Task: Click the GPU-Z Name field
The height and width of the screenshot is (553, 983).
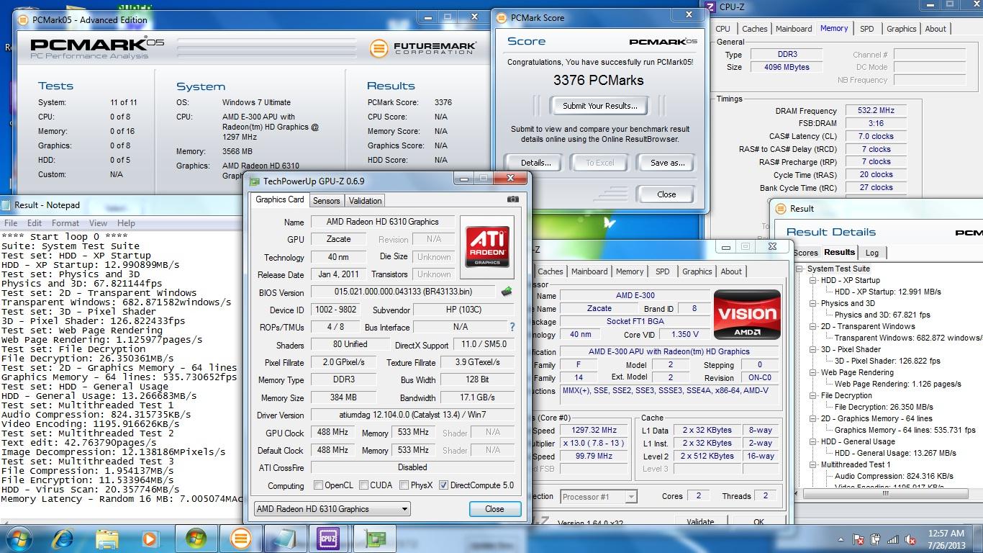Action: (x=383, y=222)
